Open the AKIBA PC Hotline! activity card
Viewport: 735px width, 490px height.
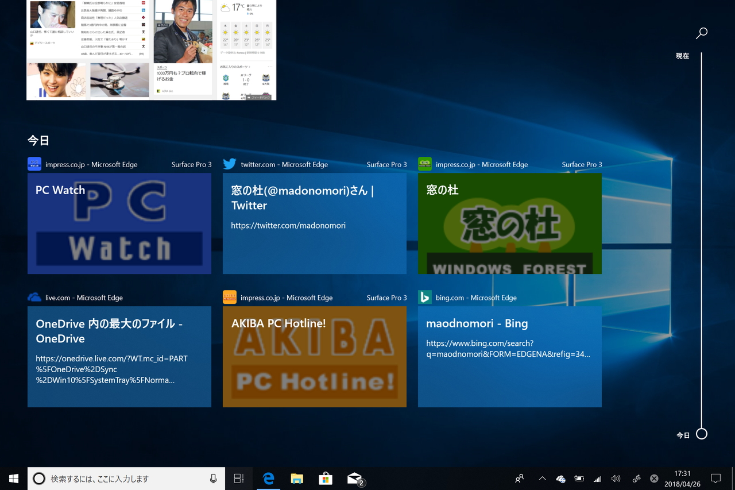click(x=315, y=357)
